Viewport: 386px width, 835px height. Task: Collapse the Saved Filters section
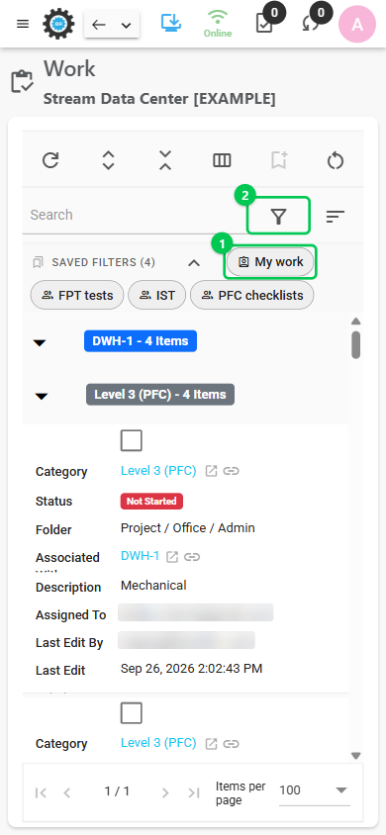click(x=194, y=262)
